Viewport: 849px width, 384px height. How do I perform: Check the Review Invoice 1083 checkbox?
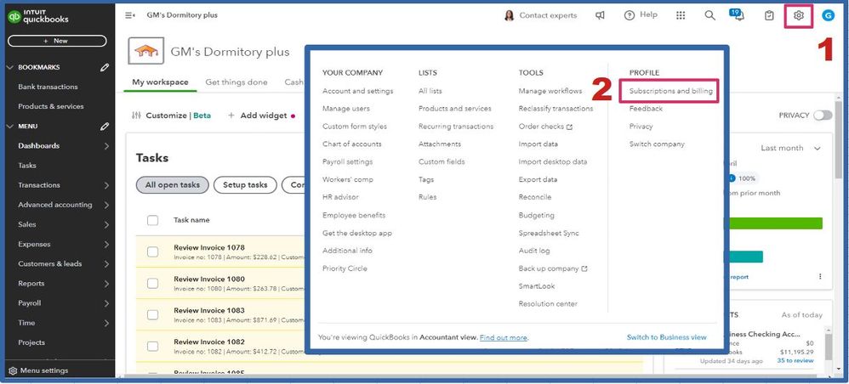152,315
